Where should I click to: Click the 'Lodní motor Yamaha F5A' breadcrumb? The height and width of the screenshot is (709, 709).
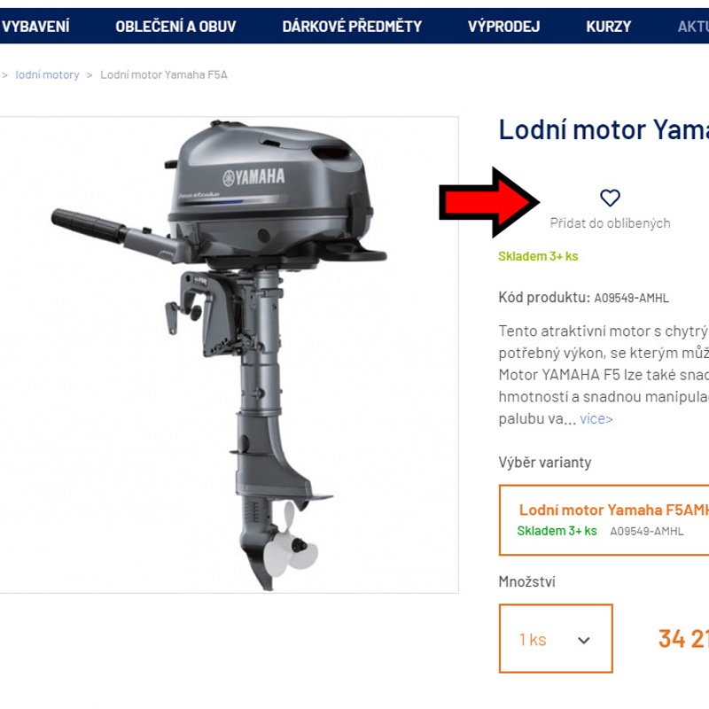click(164, 74)
